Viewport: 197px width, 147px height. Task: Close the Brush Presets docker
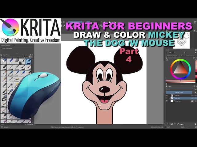[x=33, y=55]
